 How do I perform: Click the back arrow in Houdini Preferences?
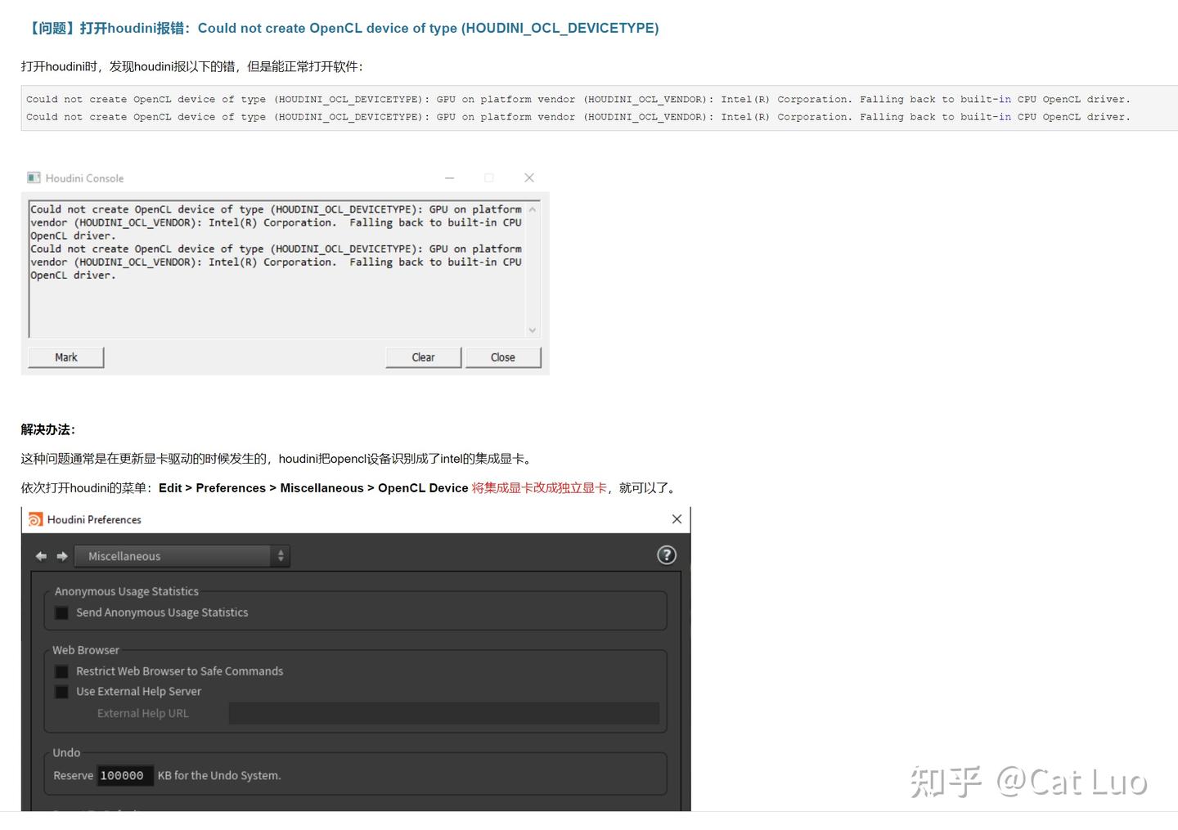[41, 556]
